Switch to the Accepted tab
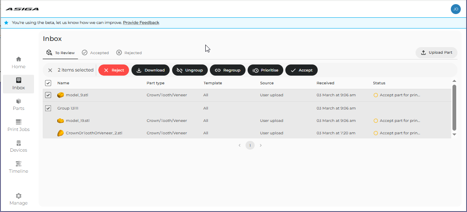This screenshot has height=212, width=467. (x=95, y=53)
